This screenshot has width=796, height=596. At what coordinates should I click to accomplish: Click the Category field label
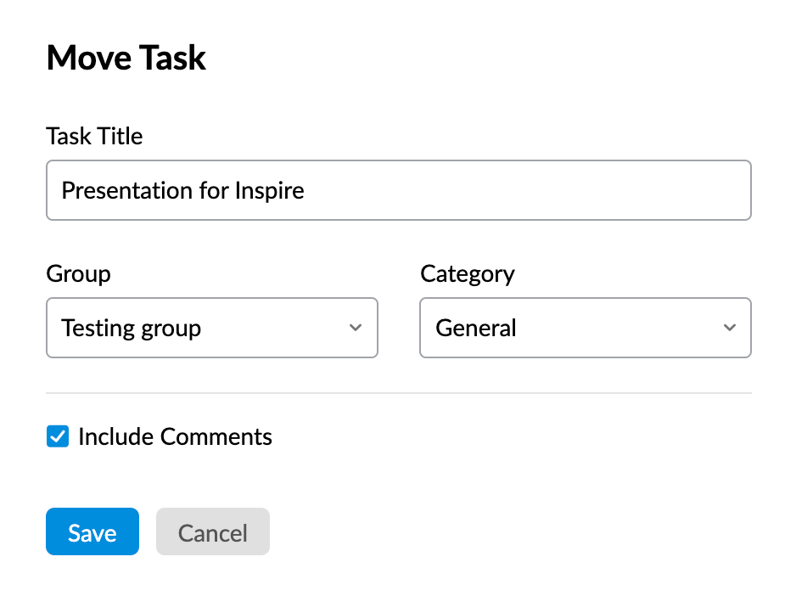(467, 273)
